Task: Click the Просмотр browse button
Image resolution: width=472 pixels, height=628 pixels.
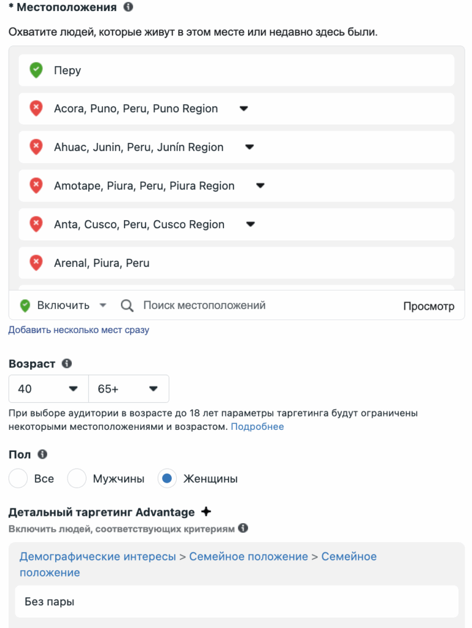Action: coord(428,306)
